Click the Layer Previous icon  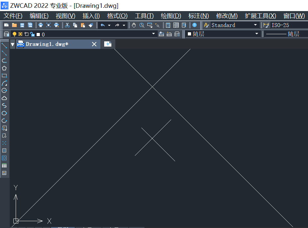tap(169, 34)
